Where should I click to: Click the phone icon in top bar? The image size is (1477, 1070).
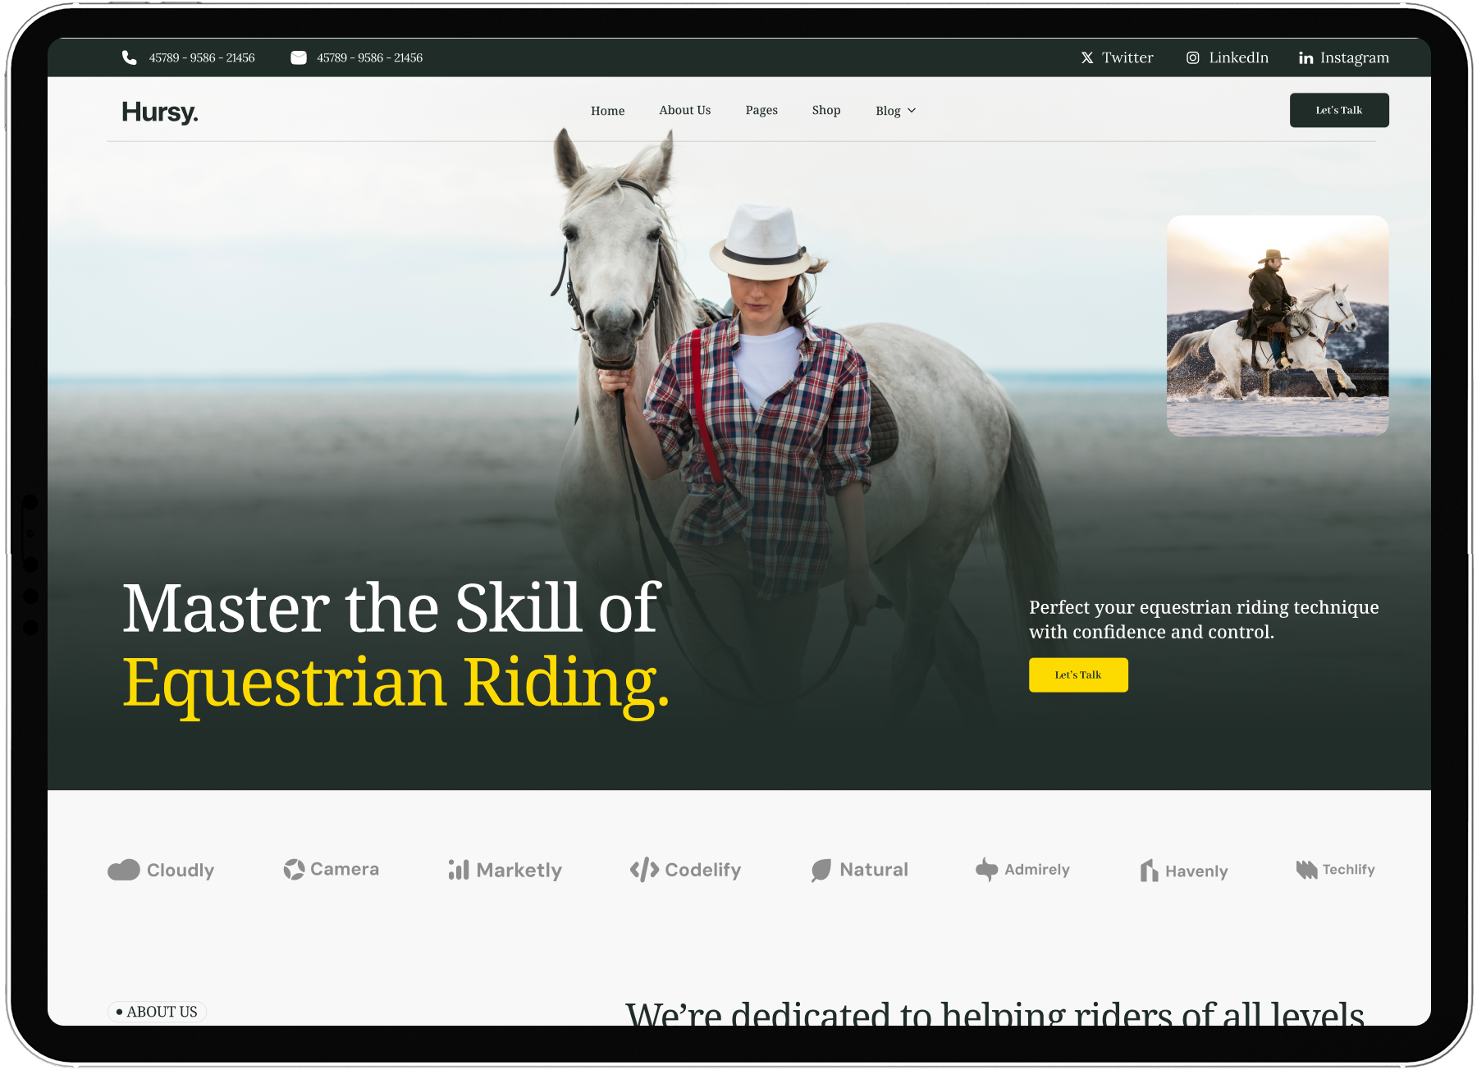click(x=129, y=57)
